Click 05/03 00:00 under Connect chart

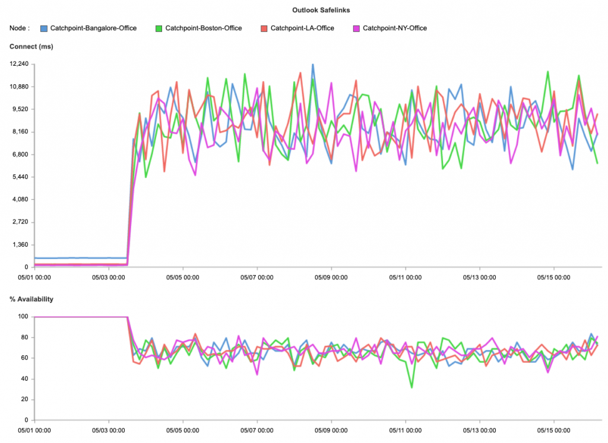pos(109,278)
